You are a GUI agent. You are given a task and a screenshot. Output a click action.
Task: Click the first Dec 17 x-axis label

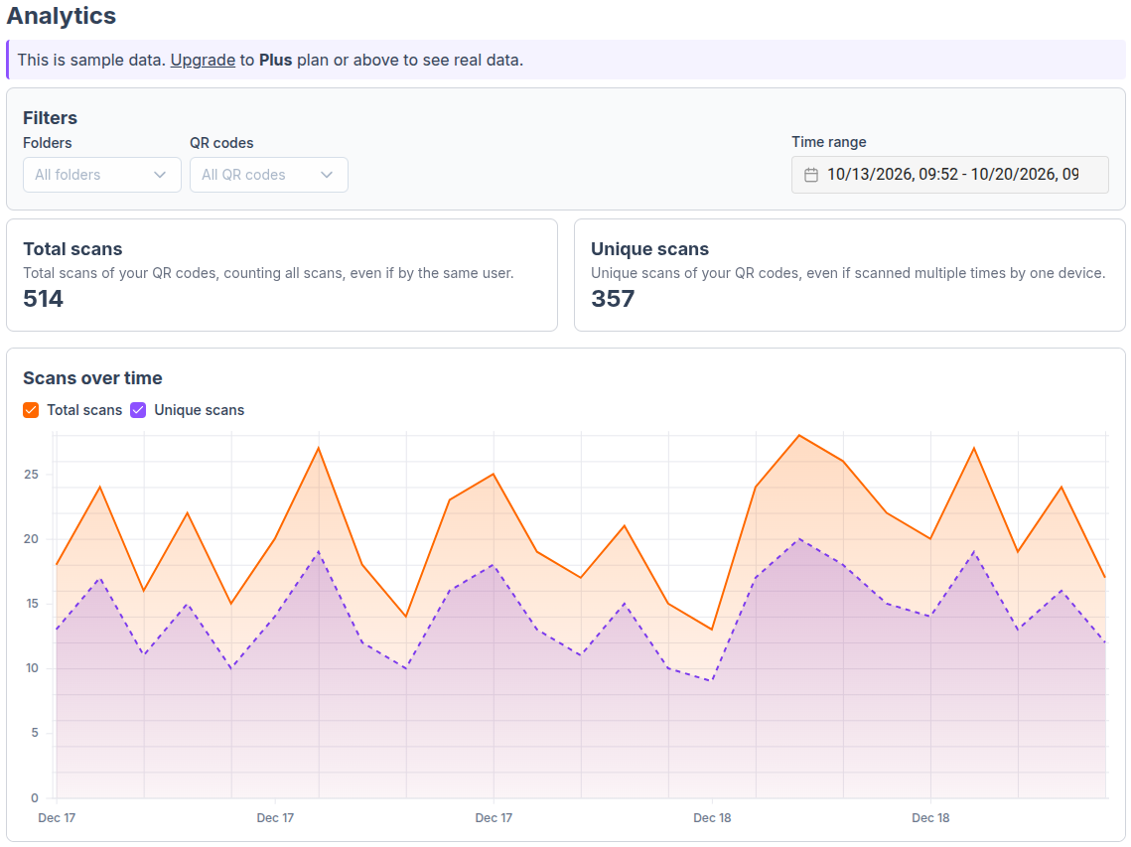57,818
